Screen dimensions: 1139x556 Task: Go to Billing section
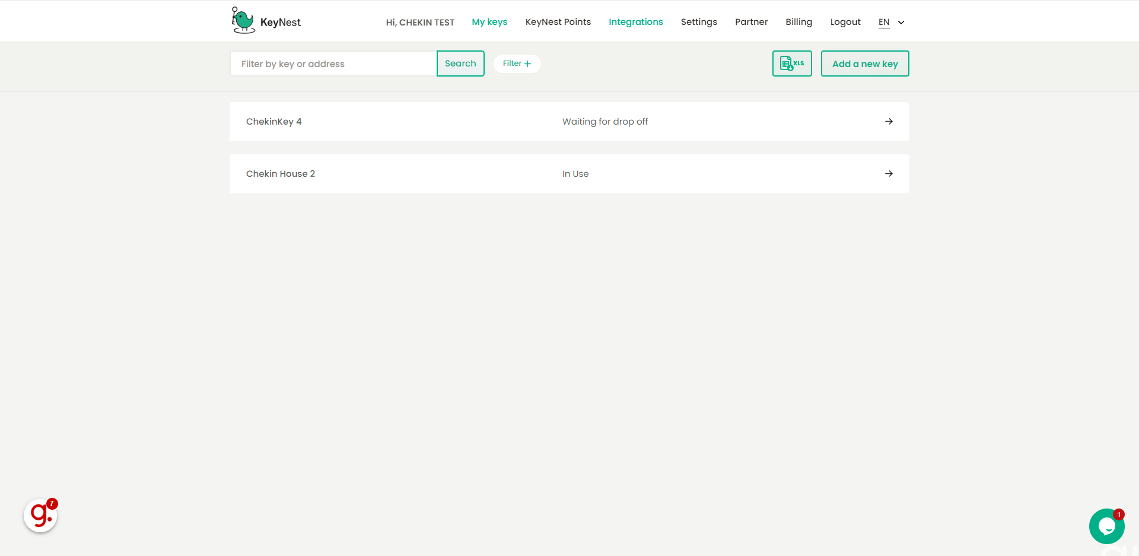click(798, 22)
